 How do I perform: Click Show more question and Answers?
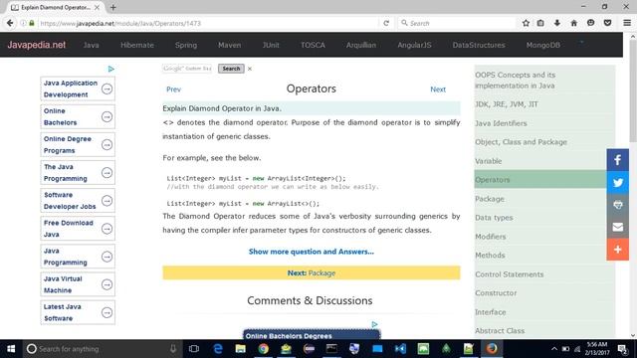(312, 252)
